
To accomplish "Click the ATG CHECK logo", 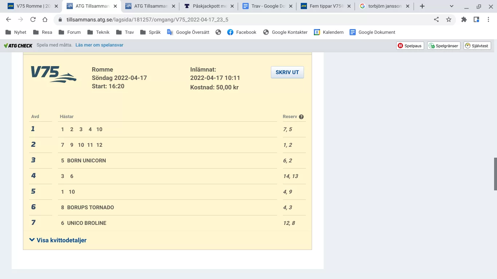I will coord(18,45).
